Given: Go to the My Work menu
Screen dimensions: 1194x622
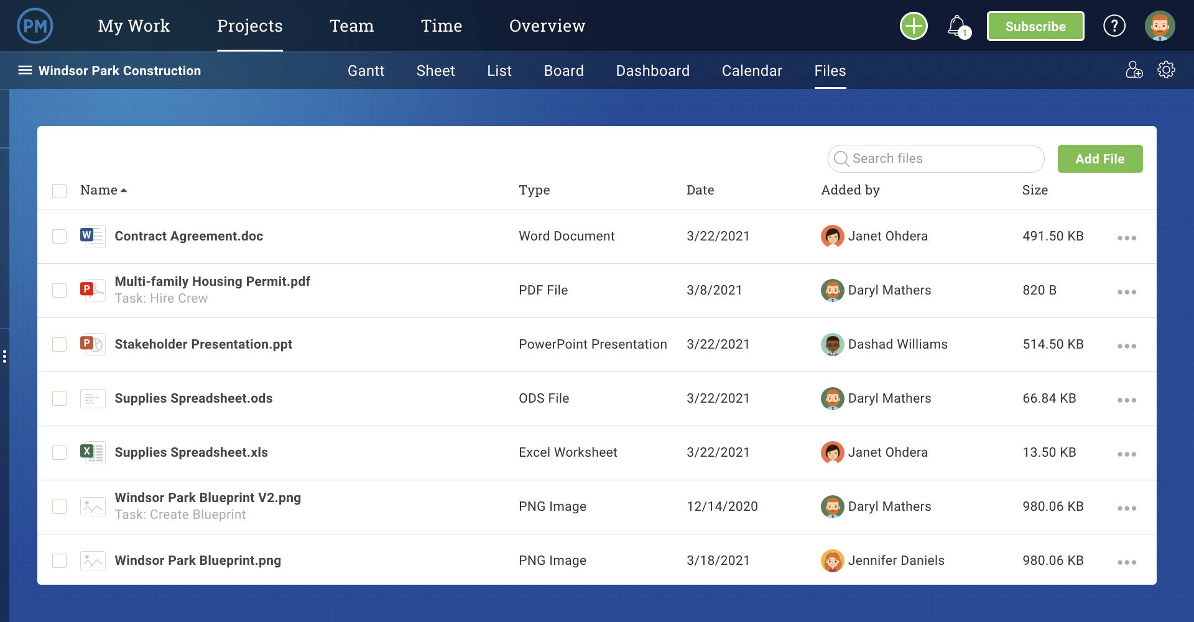Looking at the screenshot, I should pyautogui.click(x=134, y=25).
